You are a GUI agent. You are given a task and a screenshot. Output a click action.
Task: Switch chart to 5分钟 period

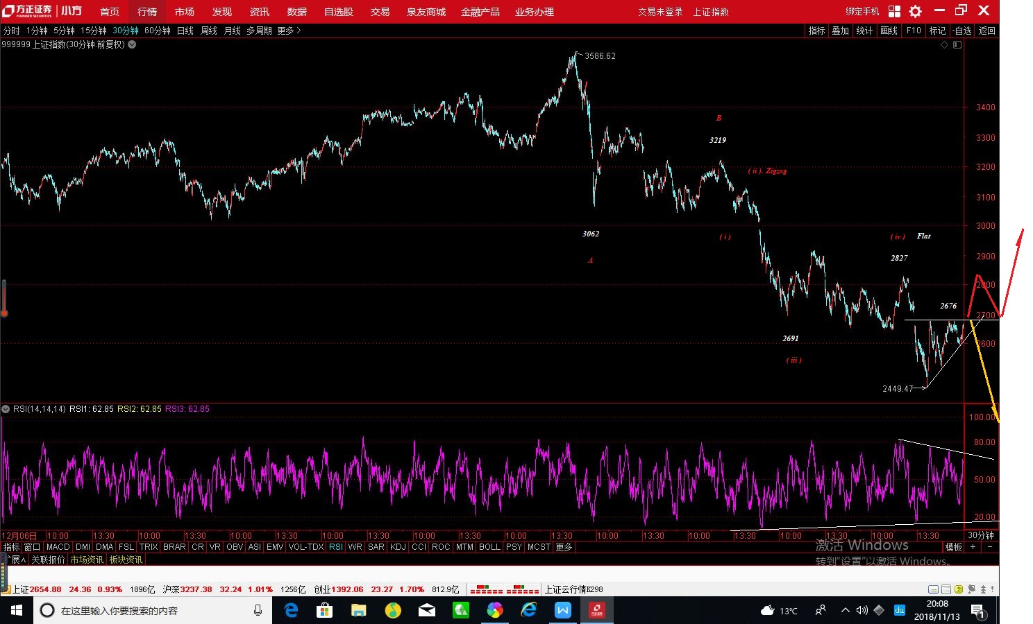[x=64, y=31]
